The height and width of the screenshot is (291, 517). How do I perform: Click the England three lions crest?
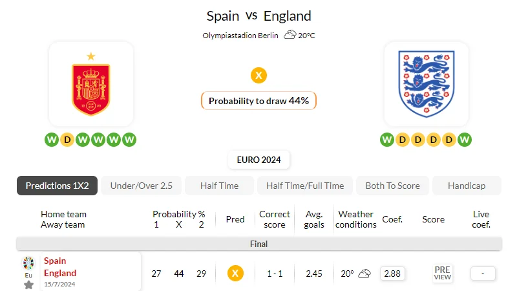[427, 84]
